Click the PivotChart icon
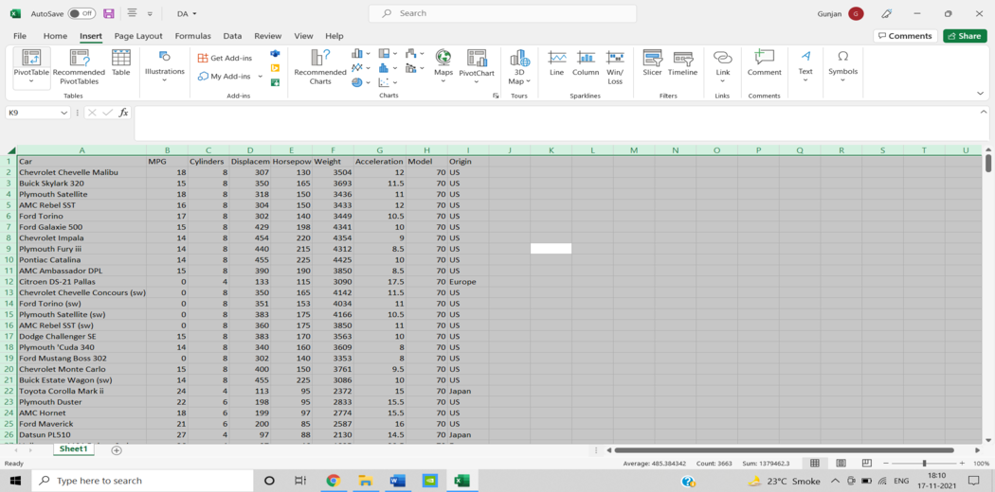 pos(477,58)
